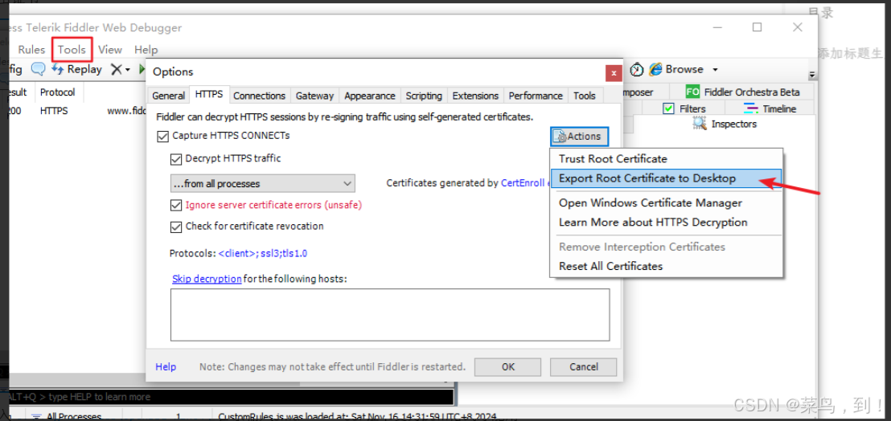Open the Rules menu
Viewport: 891px width, 421px height.
pyautogui.click(x=31, y=49)
